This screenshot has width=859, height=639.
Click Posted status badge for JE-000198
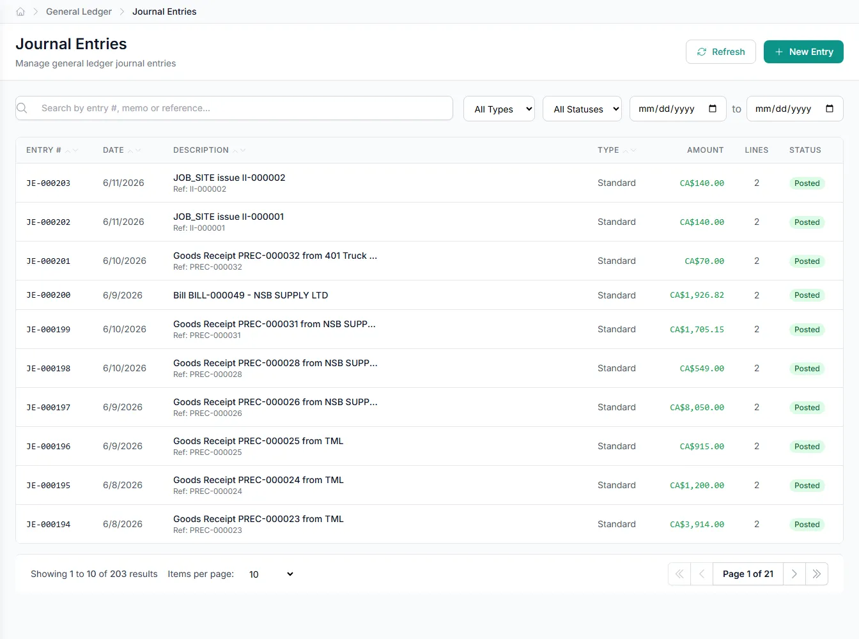click(x=807, y=369)
